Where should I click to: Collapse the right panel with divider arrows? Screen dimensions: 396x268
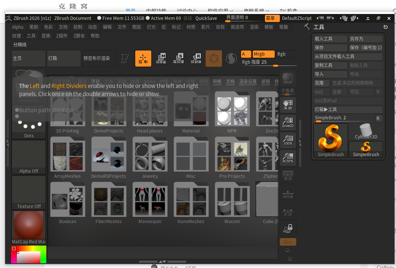tap(300, 142)
